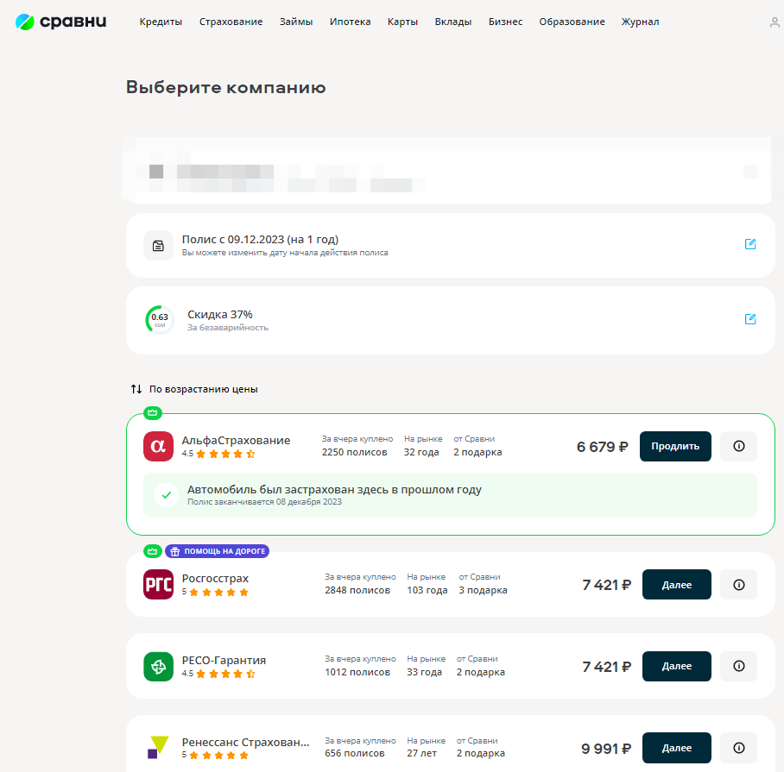Click the Росгосстрах company name
Viewport: 784px width, 772px height.
pos(215,578)
